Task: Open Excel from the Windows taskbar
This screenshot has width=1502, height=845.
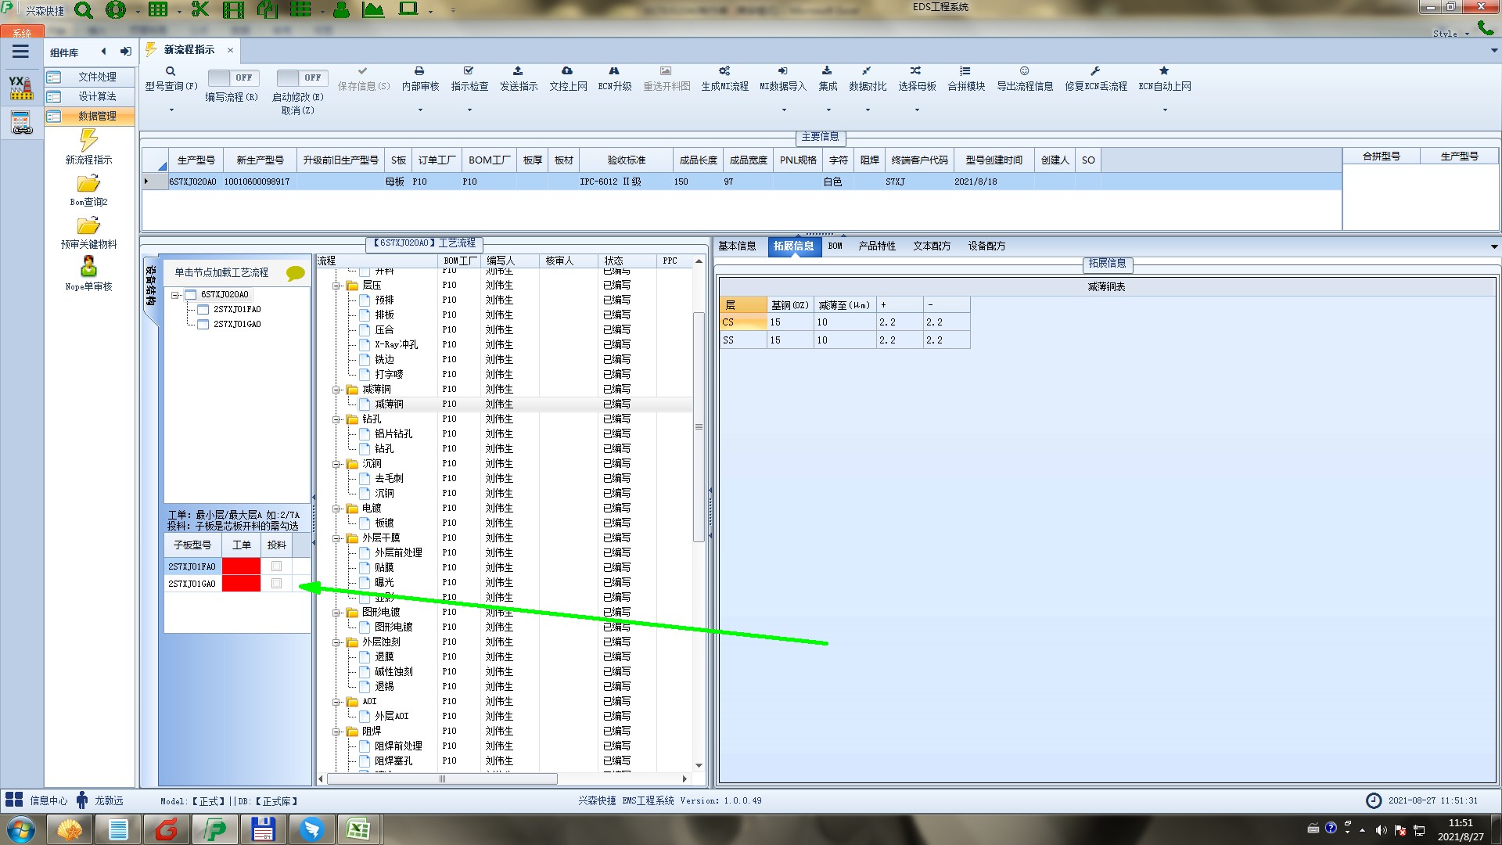Action: point(358,829)
